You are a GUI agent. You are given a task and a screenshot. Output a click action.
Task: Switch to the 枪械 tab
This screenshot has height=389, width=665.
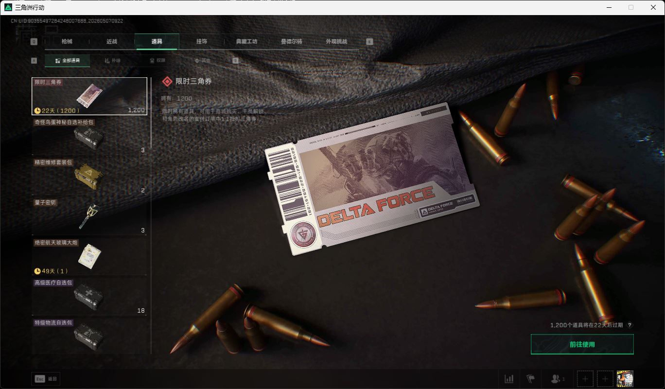click(x=67, y=41)
